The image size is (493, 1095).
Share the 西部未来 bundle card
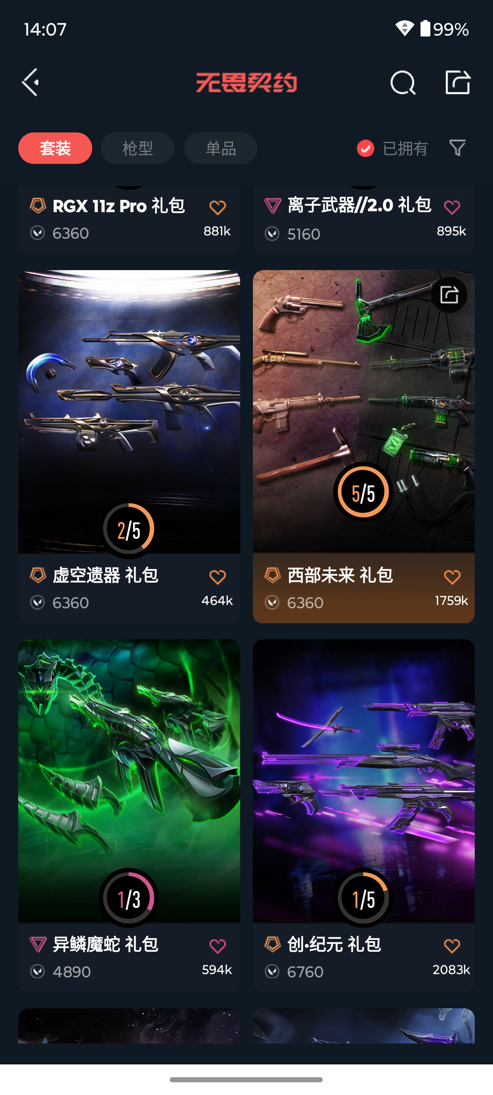point(449,295)
